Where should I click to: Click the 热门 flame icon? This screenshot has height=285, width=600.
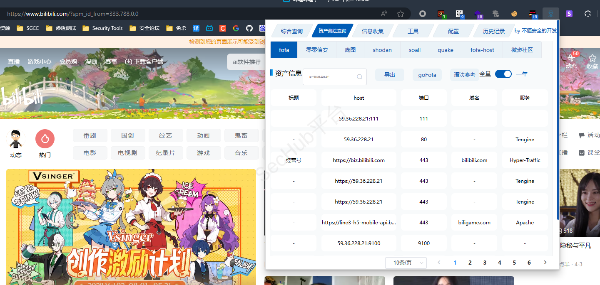click(x=45, y=139)
